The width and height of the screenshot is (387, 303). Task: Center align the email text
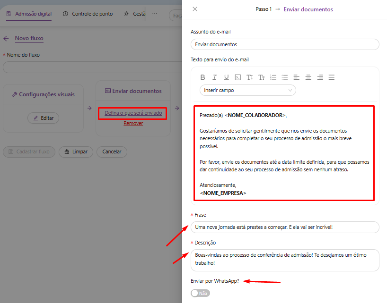(x=308, y=77)
